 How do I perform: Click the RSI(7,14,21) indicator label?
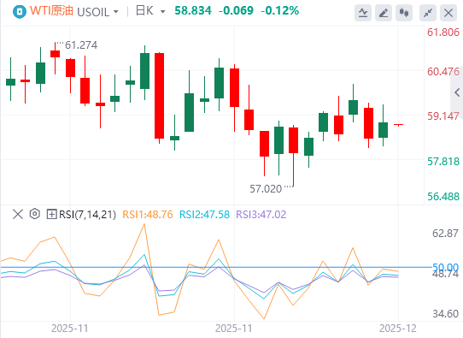pyautogui.click(x=88, y=215)
